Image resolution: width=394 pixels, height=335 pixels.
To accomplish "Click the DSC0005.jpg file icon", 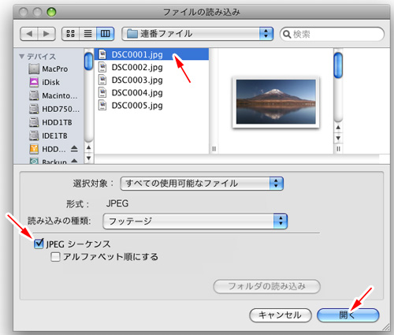I will point(102,106).
